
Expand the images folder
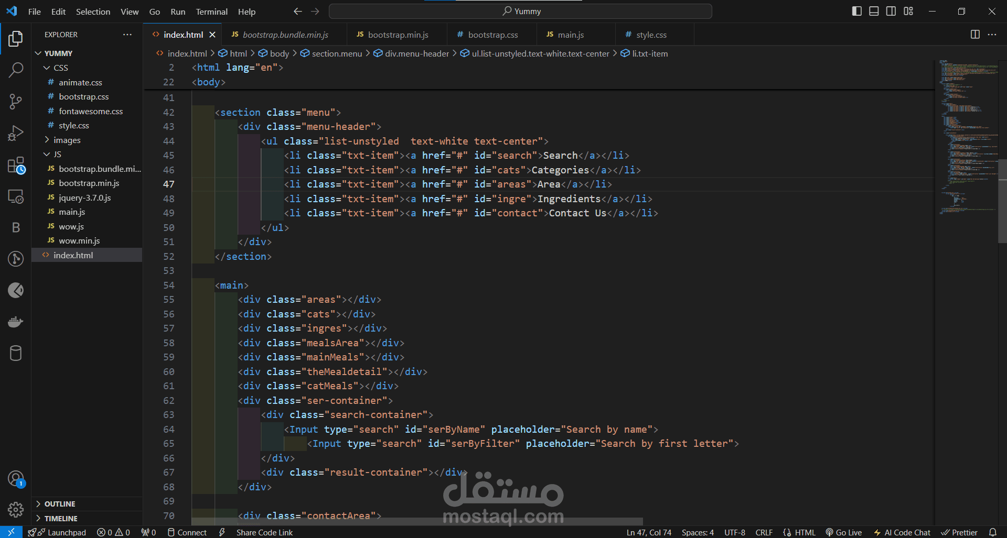pyautogui.click(x=87, y=140)
